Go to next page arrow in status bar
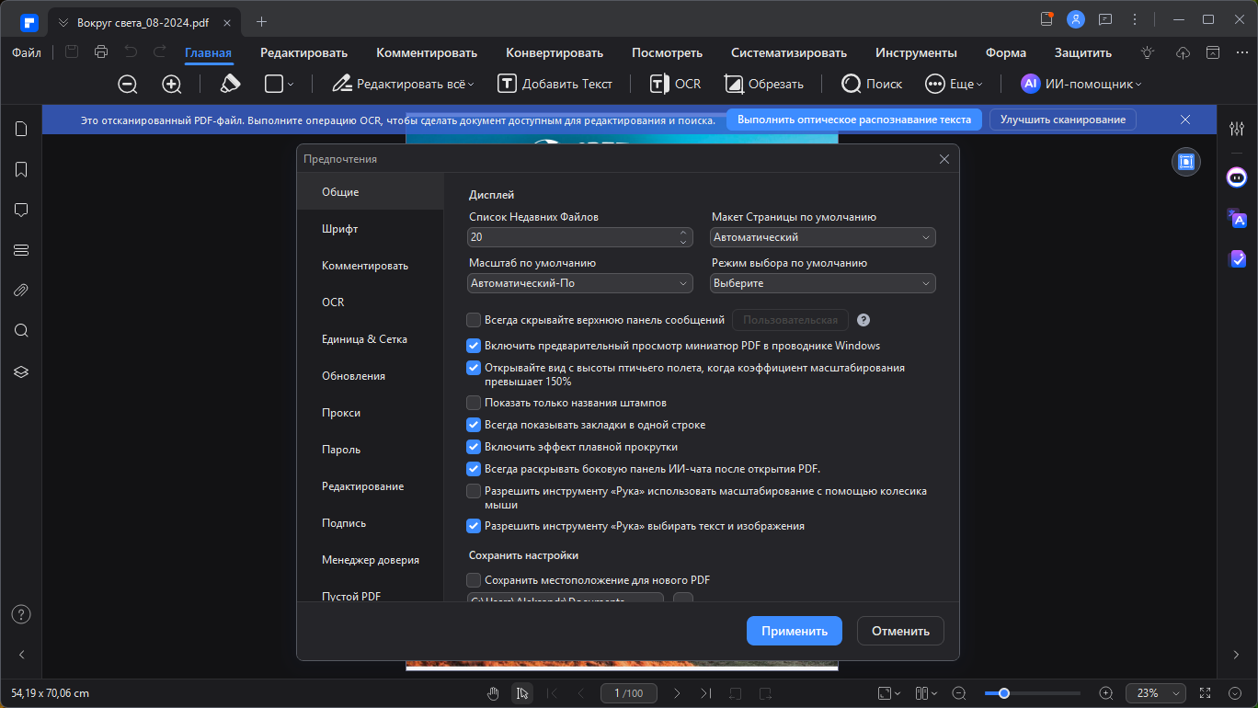Image resolution: width=1258 pixels, height=708 pixels. 677,693
